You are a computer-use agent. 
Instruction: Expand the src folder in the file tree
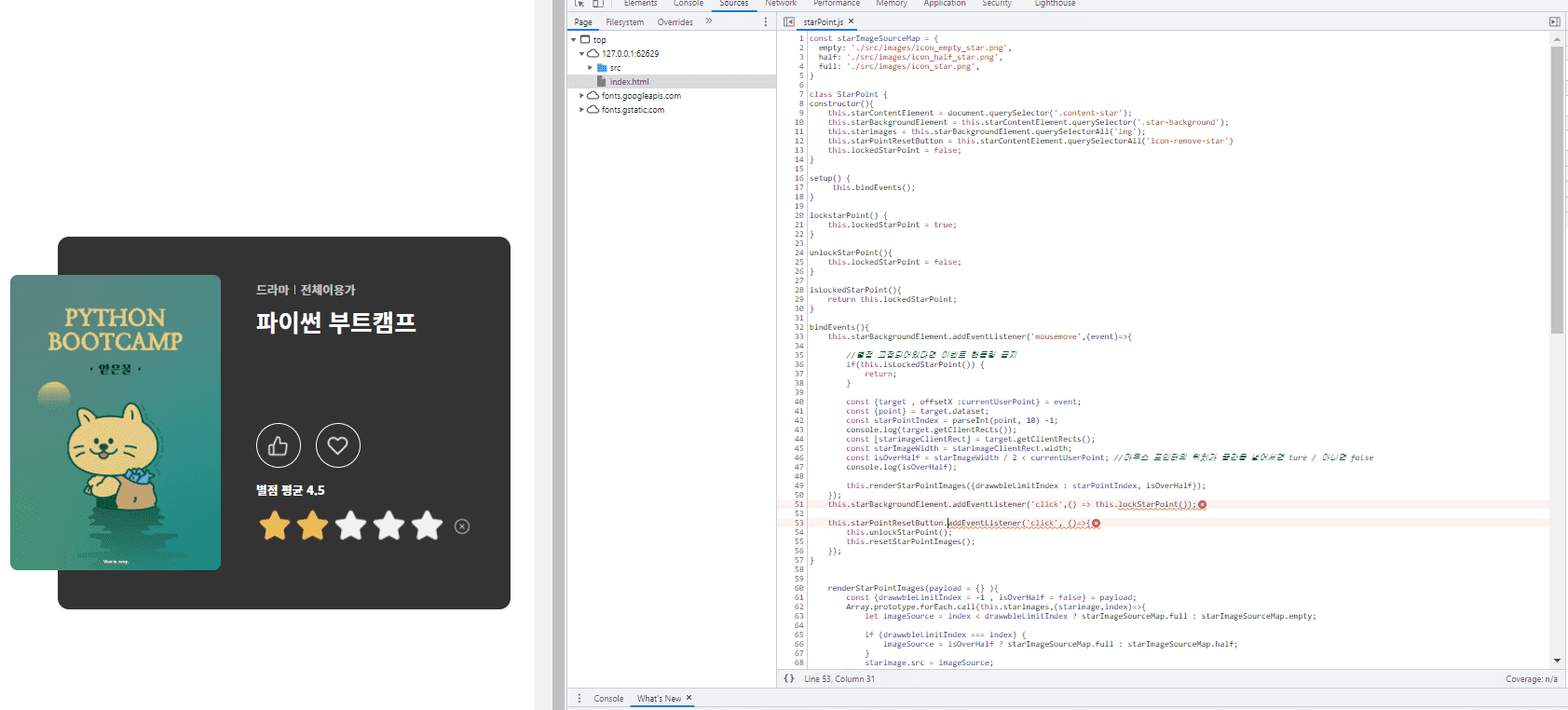[590, 68]
